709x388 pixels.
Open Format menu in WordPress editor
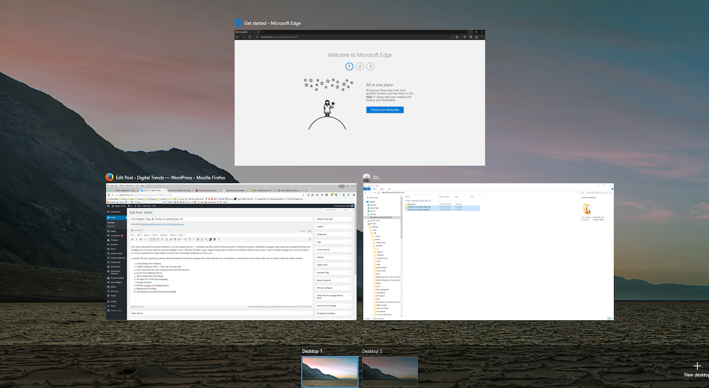164,235
